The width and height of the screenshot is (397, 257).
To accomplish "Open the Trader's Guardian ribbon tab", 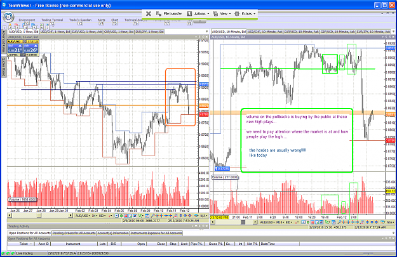I will (80, 20).
